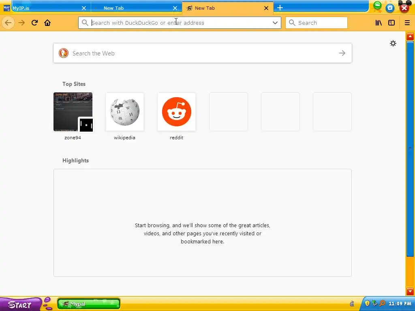Viewport: 415px width, 311px height.
Task: Open the Start menu
Action: [20, 305]
